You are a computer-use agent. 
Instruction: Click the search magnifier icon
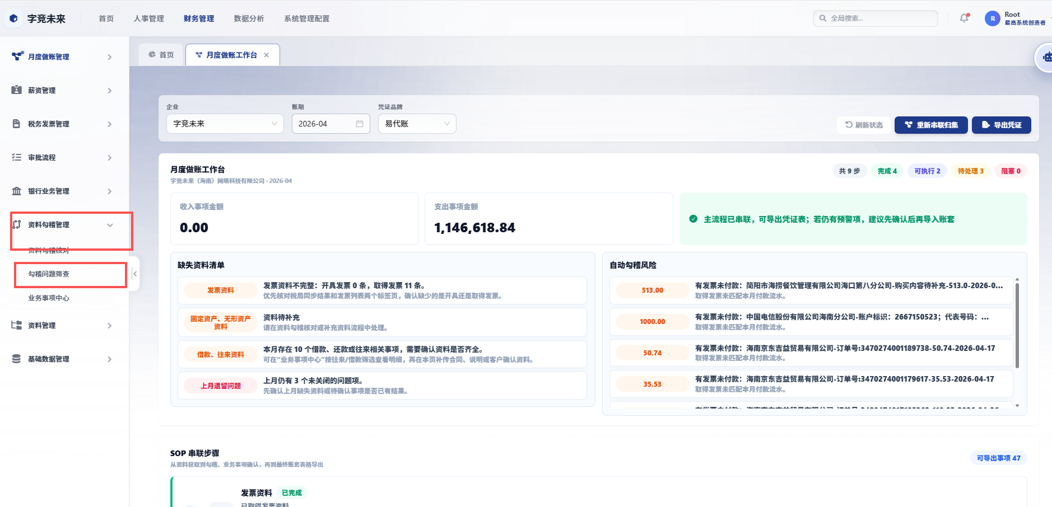(x=823, y=18)
